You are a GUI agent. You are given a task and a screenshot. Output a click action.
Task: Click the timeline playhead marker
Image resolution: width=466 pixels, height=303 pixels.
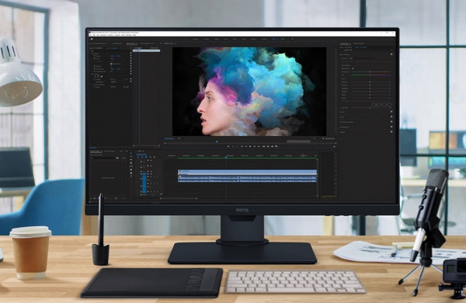(226, 157)
